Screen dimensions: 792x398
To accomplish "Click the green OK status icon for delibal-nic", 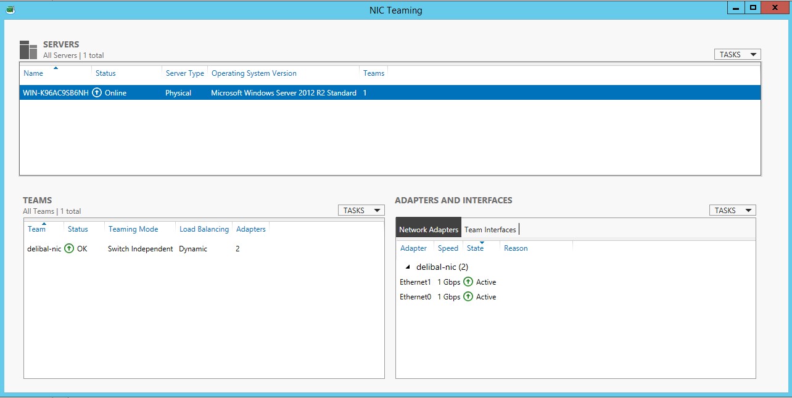I will click(x=69, y=249).
